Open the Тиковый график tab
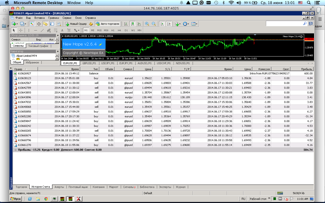This screenshot has height=203, width=325. (38, 46)
